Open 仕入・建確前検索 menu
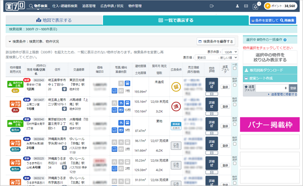Image resolution: width=303 pixels, height=186 pixels. point(65,6)
